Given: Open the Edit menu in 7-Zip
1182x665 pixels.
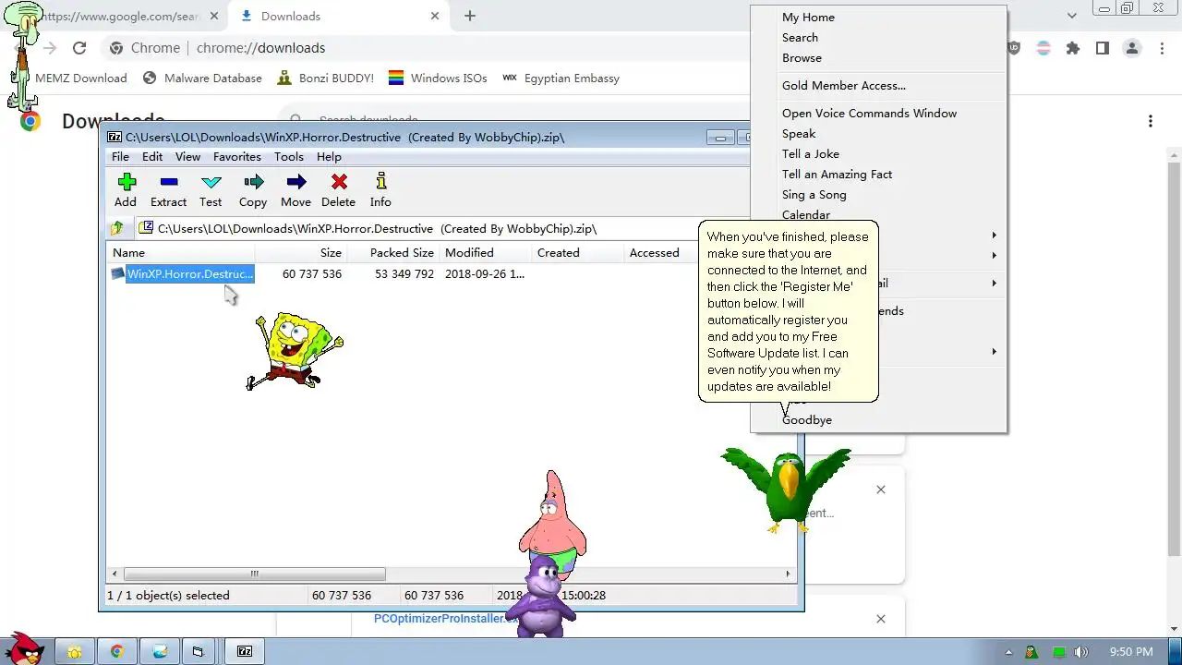Looking at the screenshot, I should coord(152,157).
